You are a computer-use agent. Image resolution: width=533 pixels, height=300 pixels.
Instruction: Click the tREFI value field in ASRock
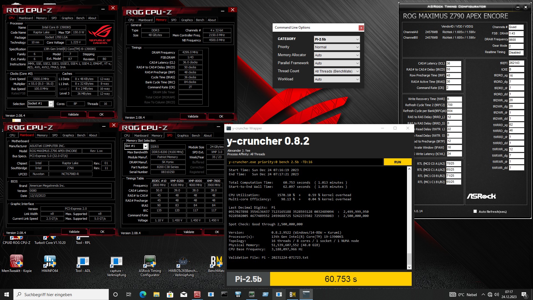coord(517,63)
